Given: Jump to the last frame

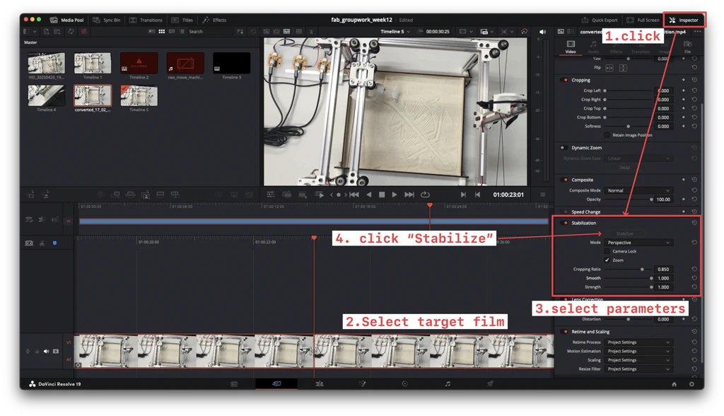Looking at the screenshot, I should pos(409,195).
